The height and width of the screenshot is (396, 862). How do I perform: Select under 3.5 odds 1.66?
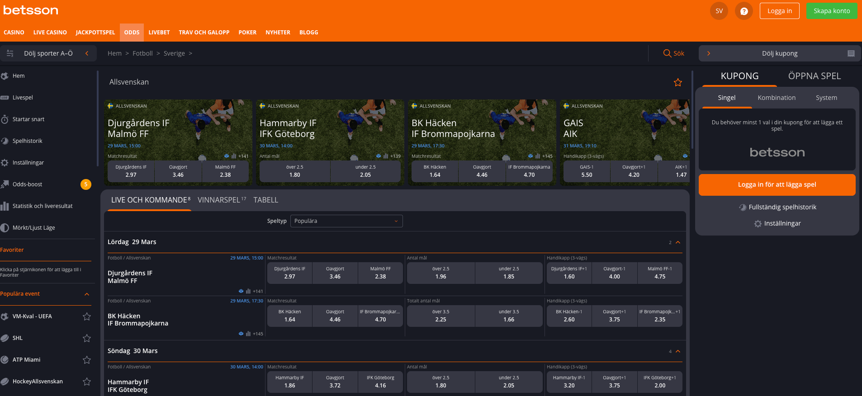(509, 316)
